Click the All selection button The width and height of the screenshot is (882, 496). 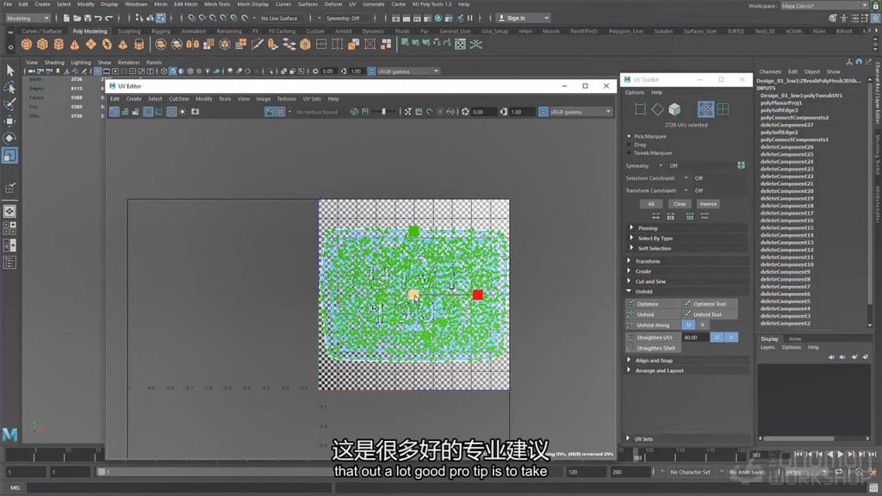[651, 203]
